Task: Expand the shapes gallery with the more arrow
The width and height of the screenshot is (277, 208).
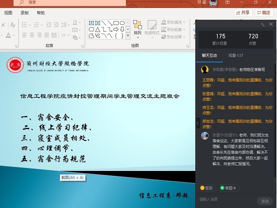Action: 128,35
